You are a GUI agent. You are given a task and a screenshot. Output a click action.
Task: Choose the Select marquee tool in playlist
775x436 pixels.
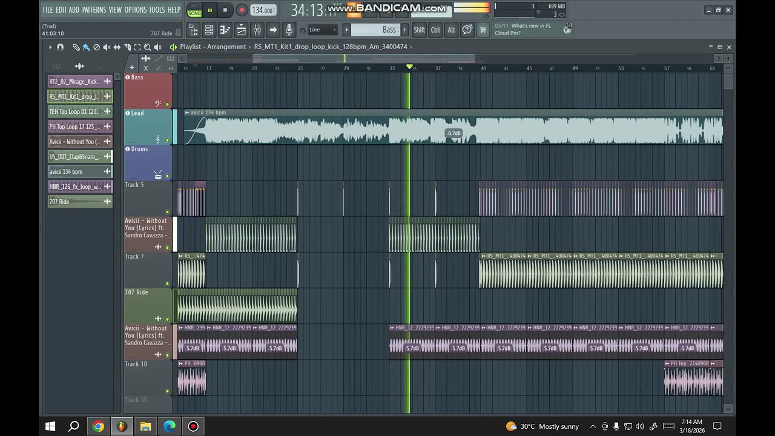137,47
